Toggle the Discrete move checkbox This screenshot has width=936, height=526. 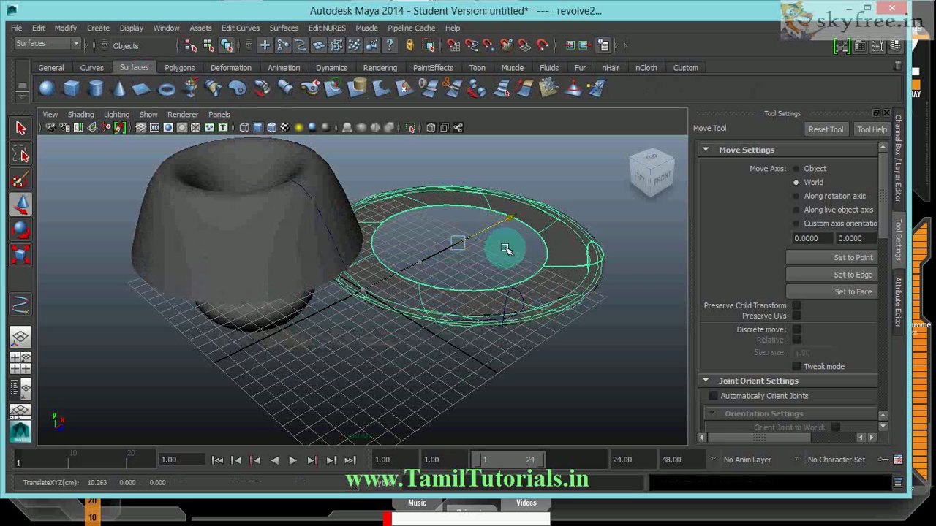click(796, 329)
